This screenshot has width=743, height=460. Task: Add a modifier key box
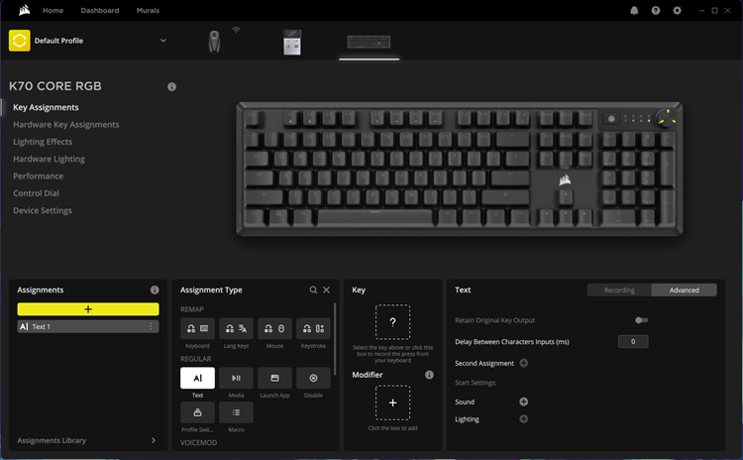393,402
